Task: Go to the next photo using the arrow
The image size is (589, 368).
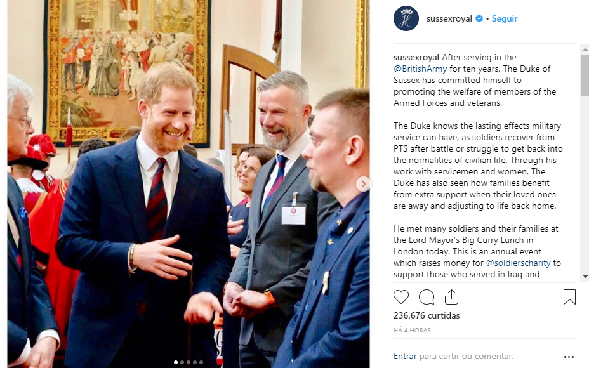Action: [363, 183]
